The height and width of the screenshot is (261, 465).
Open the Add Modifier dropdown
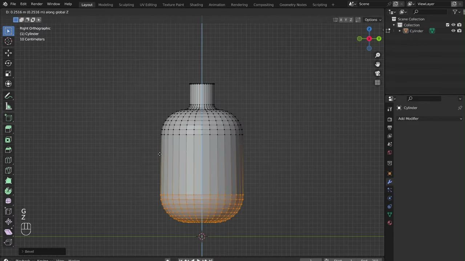point(430,119)
